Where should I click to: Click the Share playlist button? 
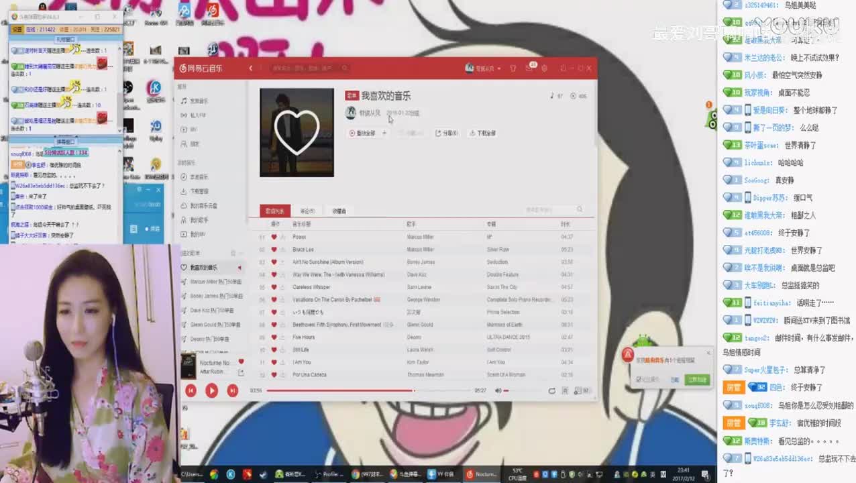(x=447, y=133)
